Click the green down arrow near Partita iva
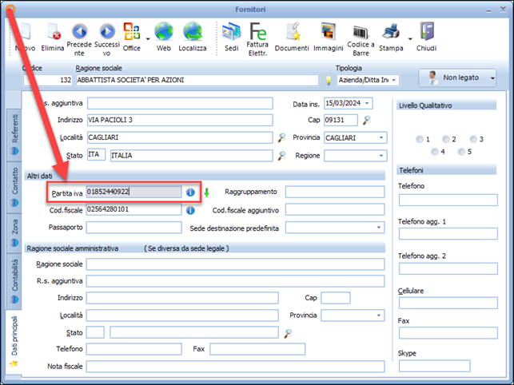 pyautogui.click(x=206, y=192)
